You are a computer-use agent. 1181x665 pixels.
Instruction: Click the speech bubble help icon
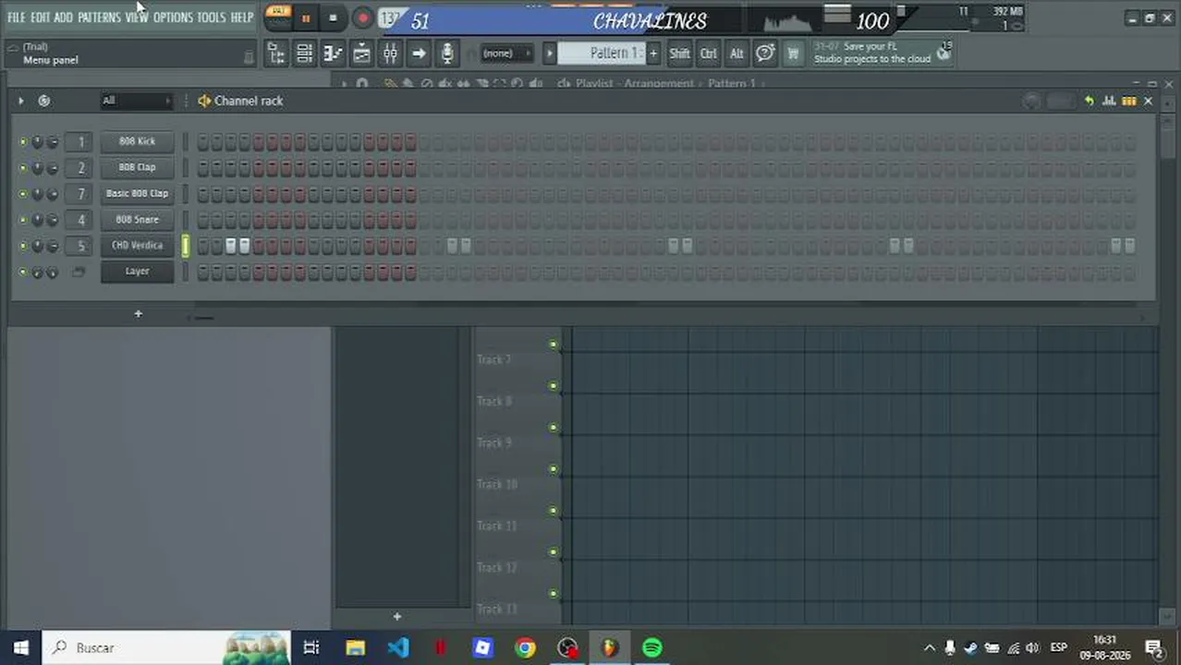765,54
